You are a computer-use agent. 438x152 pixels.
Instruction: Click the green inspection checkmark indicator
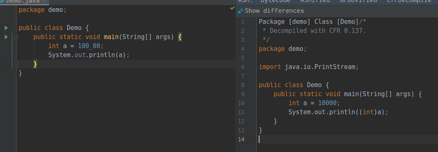coord(232,8)
